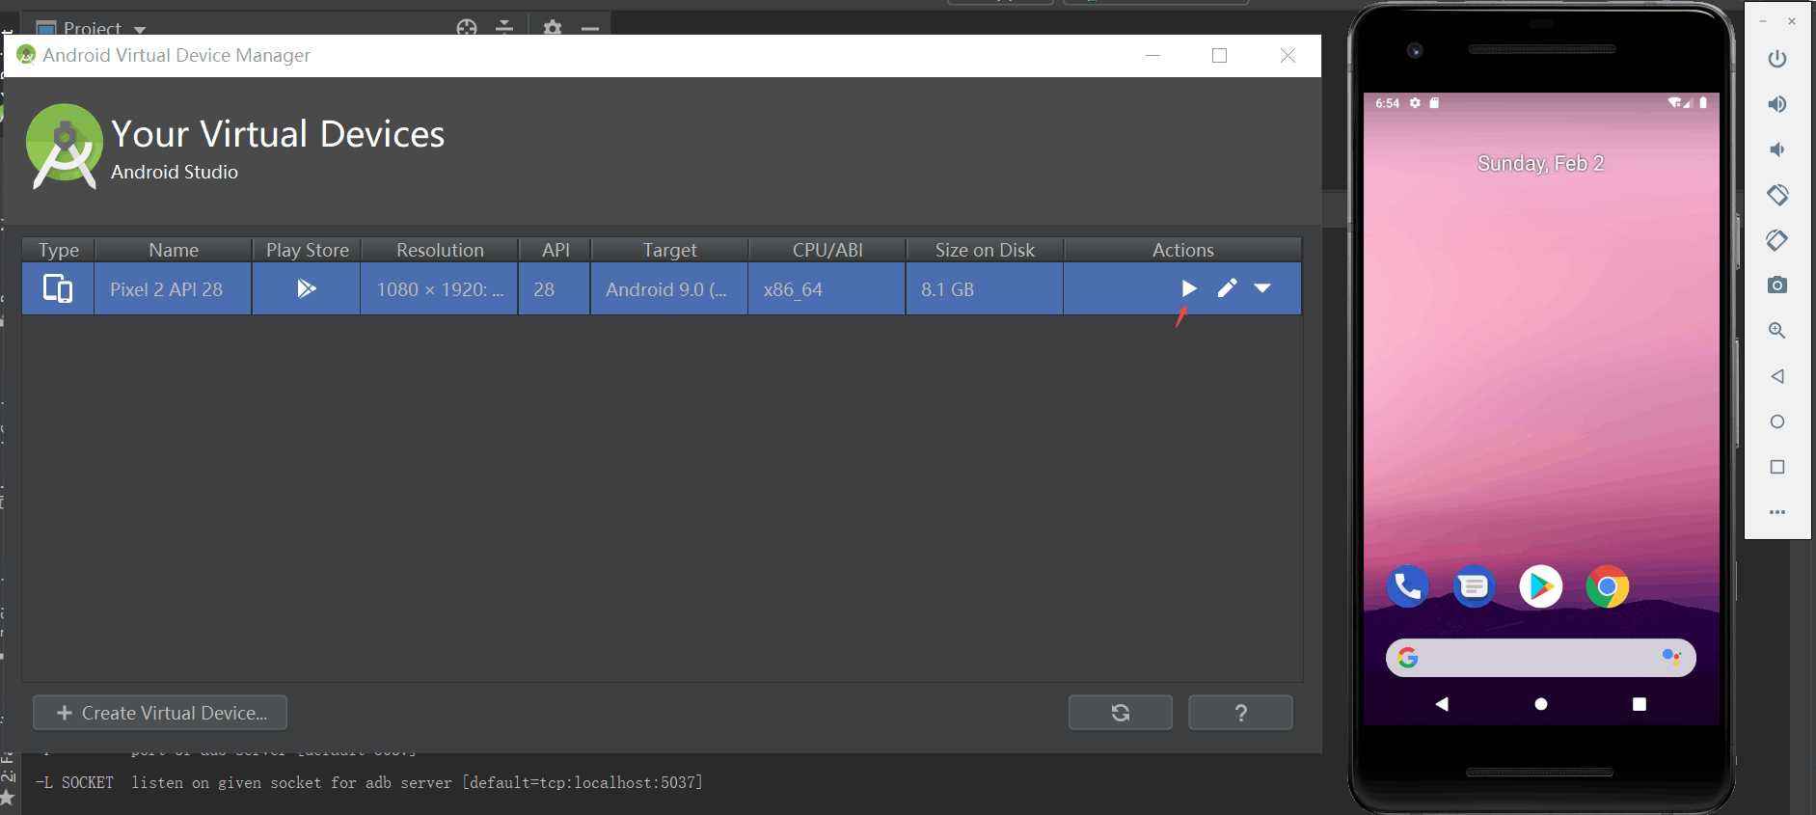Tap the Android back navigation button
The height and width of the screenshot is (815, 1816).
click(1442, 704)
